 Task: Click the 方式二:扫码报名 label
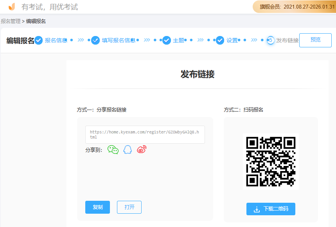tap(243, 110)
